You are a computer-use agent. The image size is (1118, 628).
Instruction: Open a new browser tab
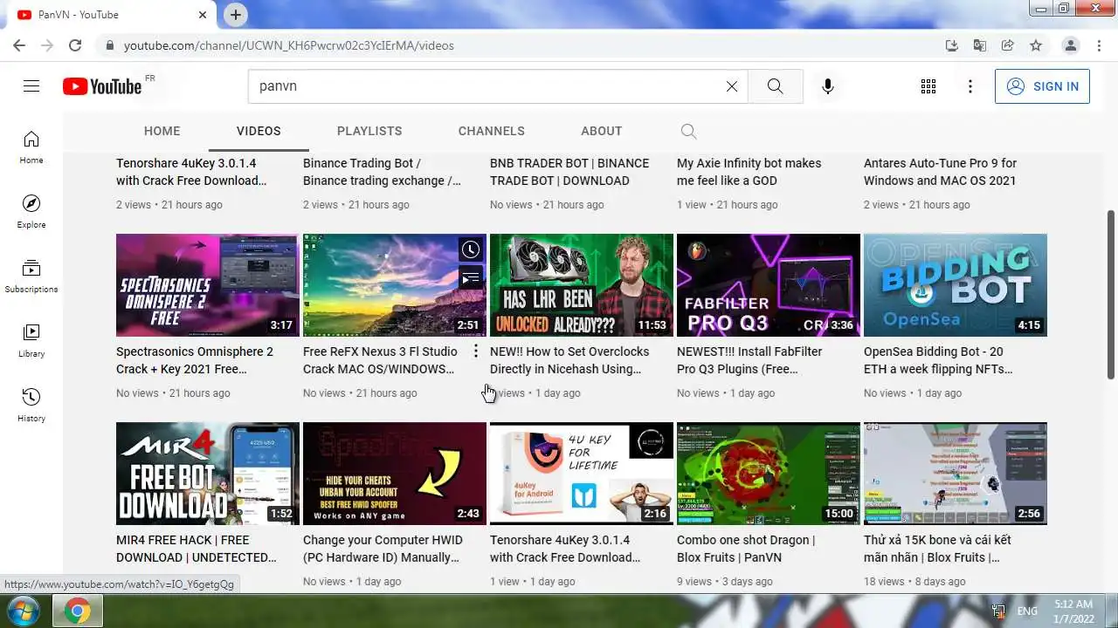(235, 15)
